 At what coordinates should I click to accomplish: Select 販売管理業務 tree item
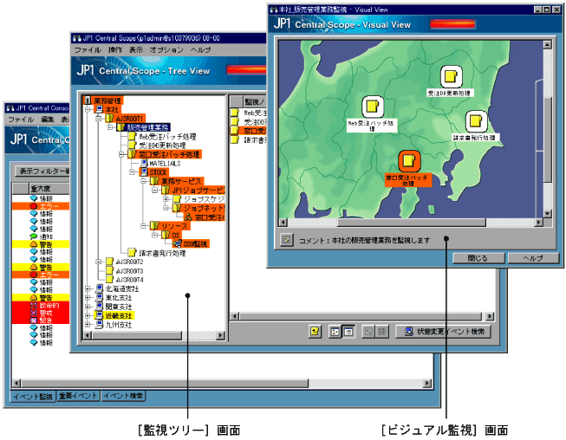147,127
